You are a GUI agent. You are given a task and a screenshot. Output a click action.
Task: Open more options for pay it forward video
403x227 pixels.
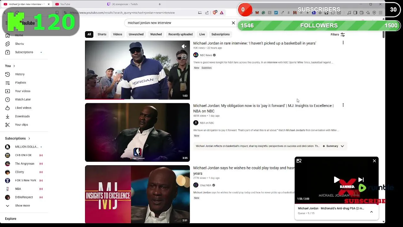(343, 105)
